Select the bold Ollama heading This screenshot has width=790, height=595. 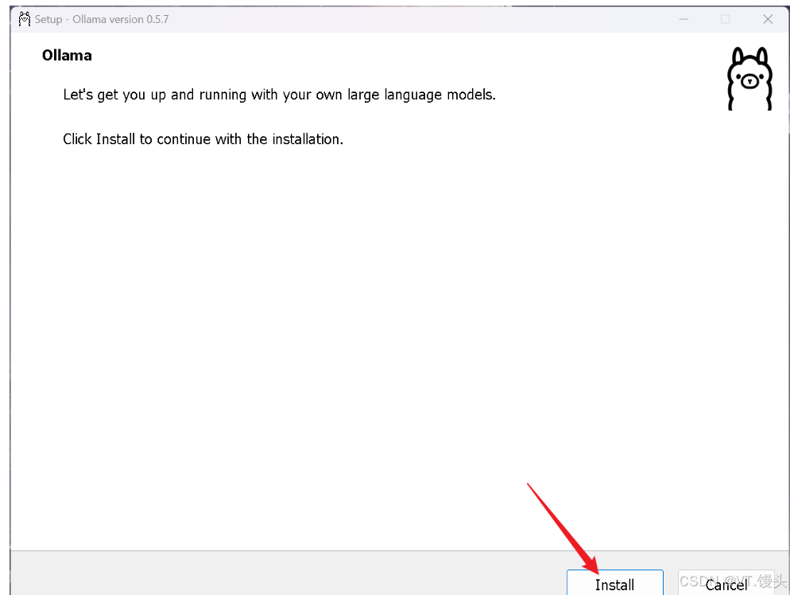[x=67, y=56]
